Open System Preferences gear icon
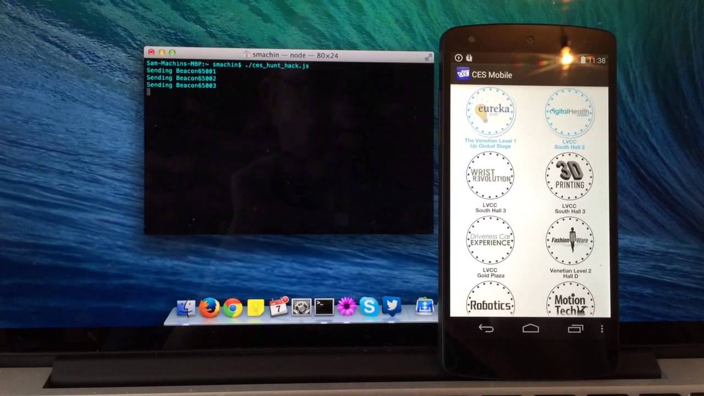Screen dimensions: 704x396 301,307
